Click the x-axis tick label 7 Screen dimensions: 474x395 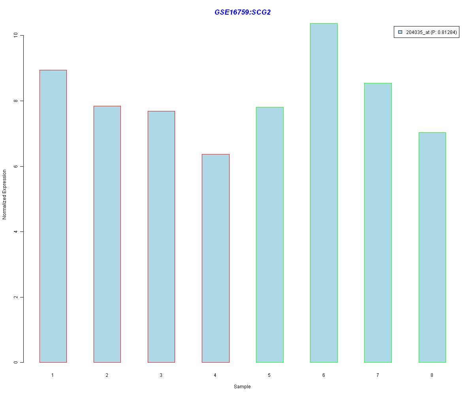[x=378, y=375]
